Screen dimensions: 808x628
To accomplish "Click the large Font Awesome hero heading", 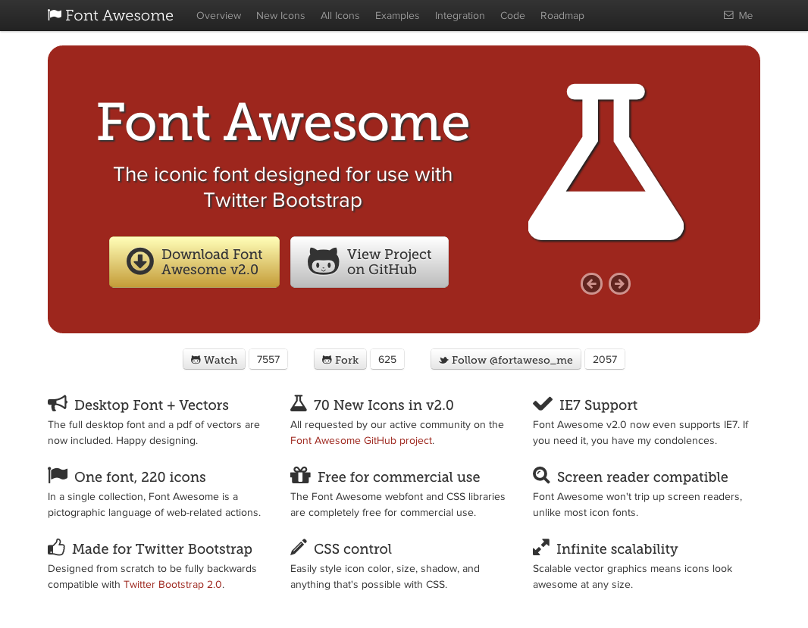I will pyautogui.click(x=283, y=122).
